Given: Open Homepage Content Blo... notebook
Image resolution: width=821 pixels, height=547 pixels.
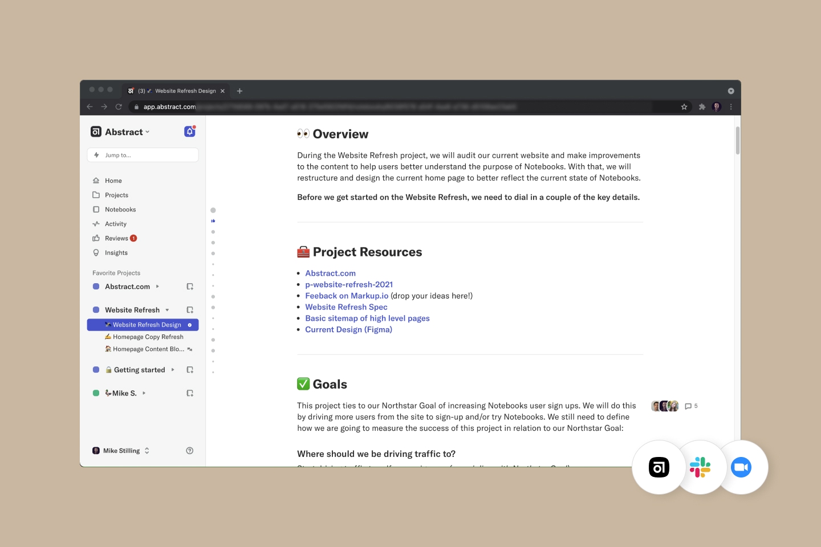Looking at the screenshot, I should [144, 349].
